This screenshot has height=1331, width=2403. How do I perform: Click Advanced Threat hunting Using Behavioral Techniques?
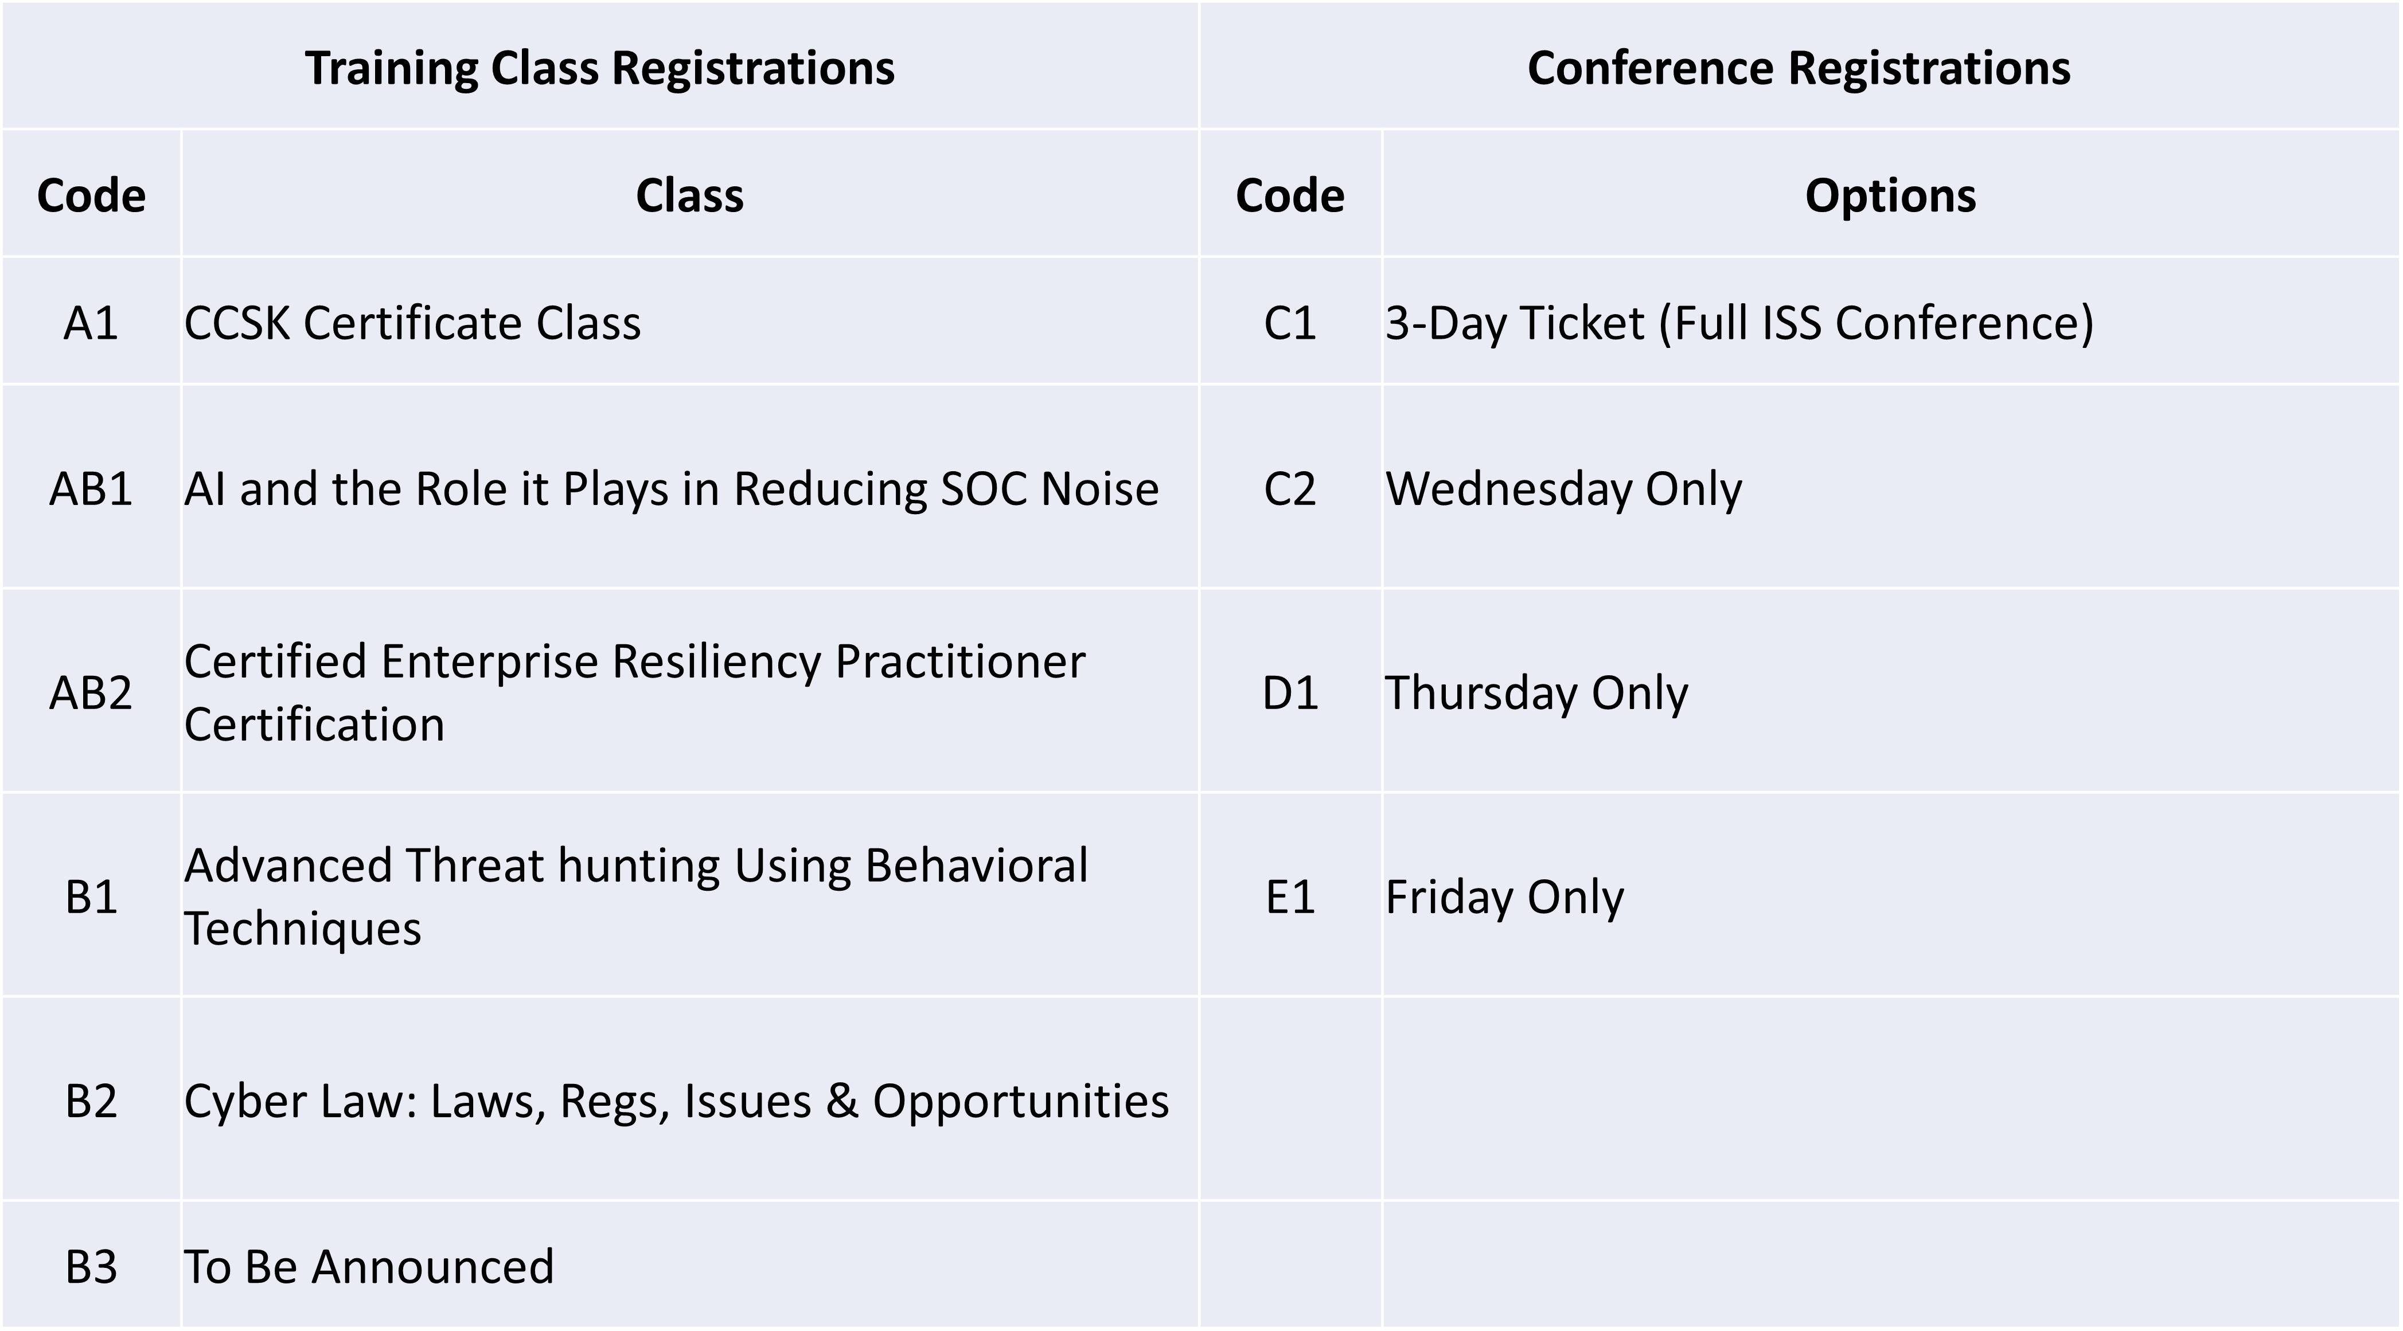tap(689, 896)
